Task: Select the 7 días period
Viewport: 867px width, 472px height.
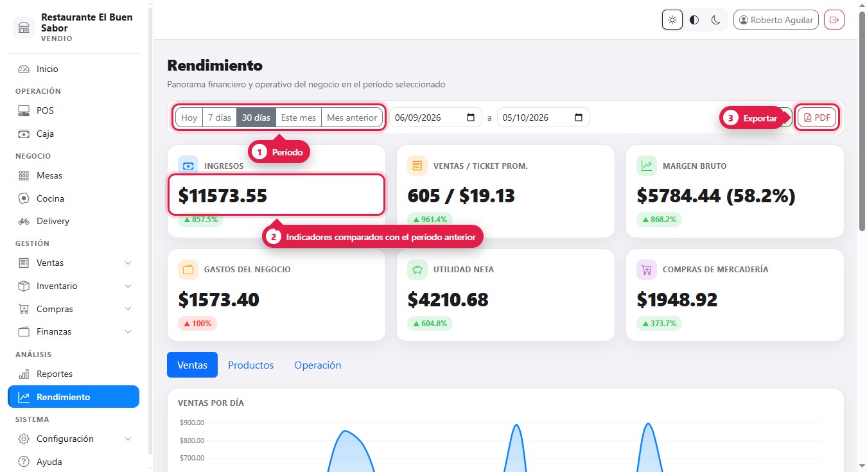Action: (220, 118)
